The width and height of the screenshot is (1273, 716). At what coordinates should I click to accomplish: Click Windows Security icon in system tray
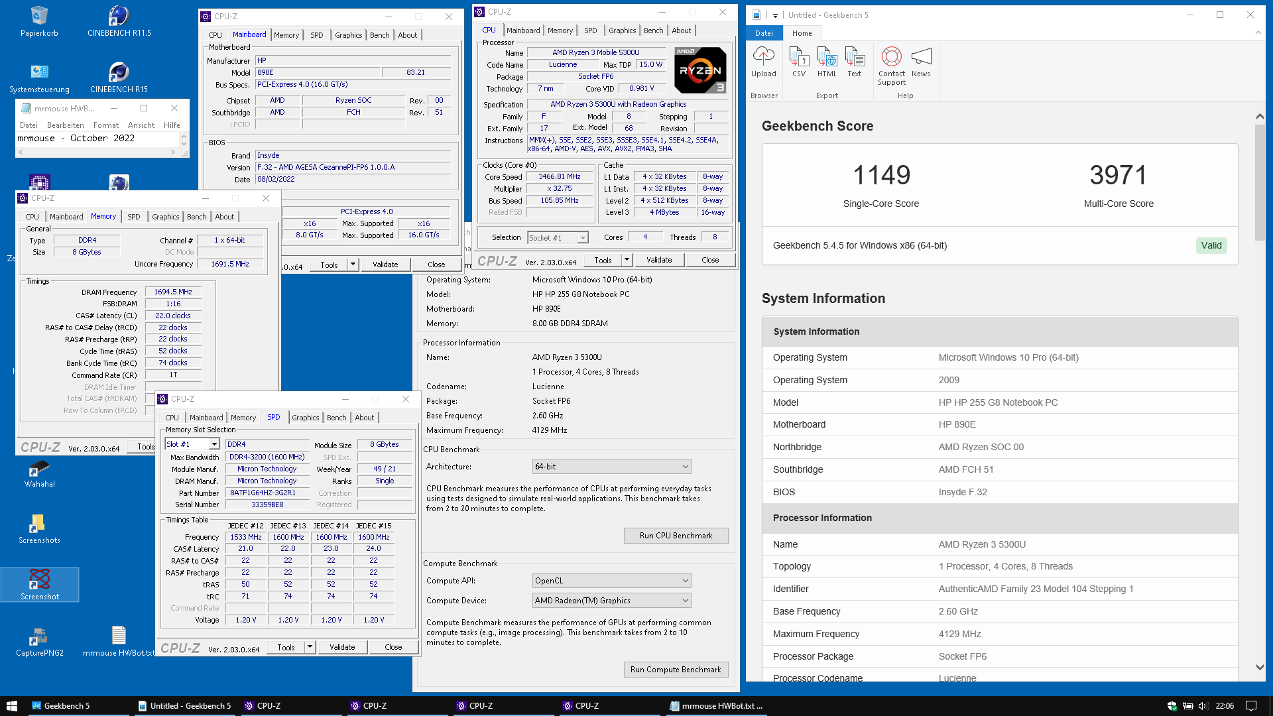1172,705
